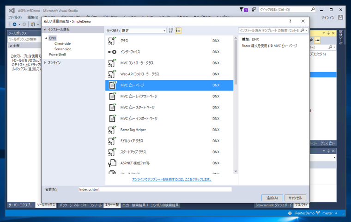Open the back navigation history dropdown arrow
351x222 pixels.
pyautogui.click(x=19, y=24)
